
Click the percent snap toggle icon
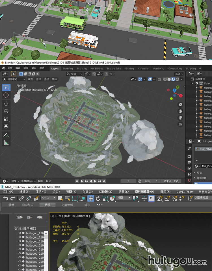(174, 198)
